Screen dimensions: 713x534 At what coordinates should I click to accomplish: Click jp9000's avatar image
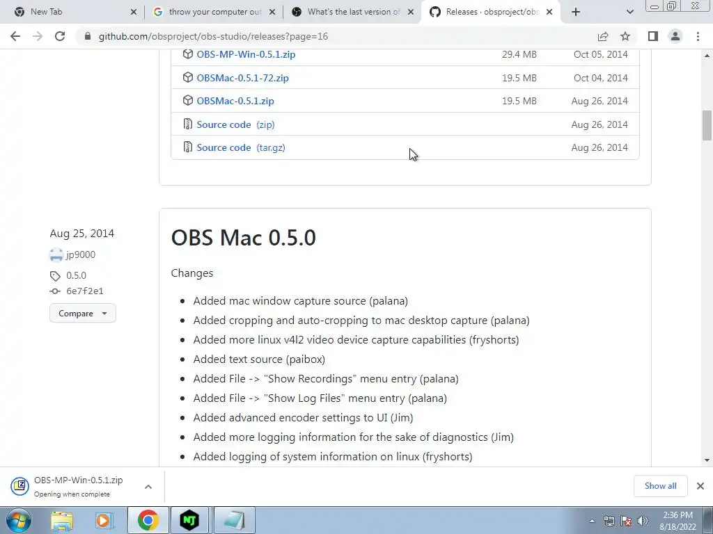tap(56, 255)
